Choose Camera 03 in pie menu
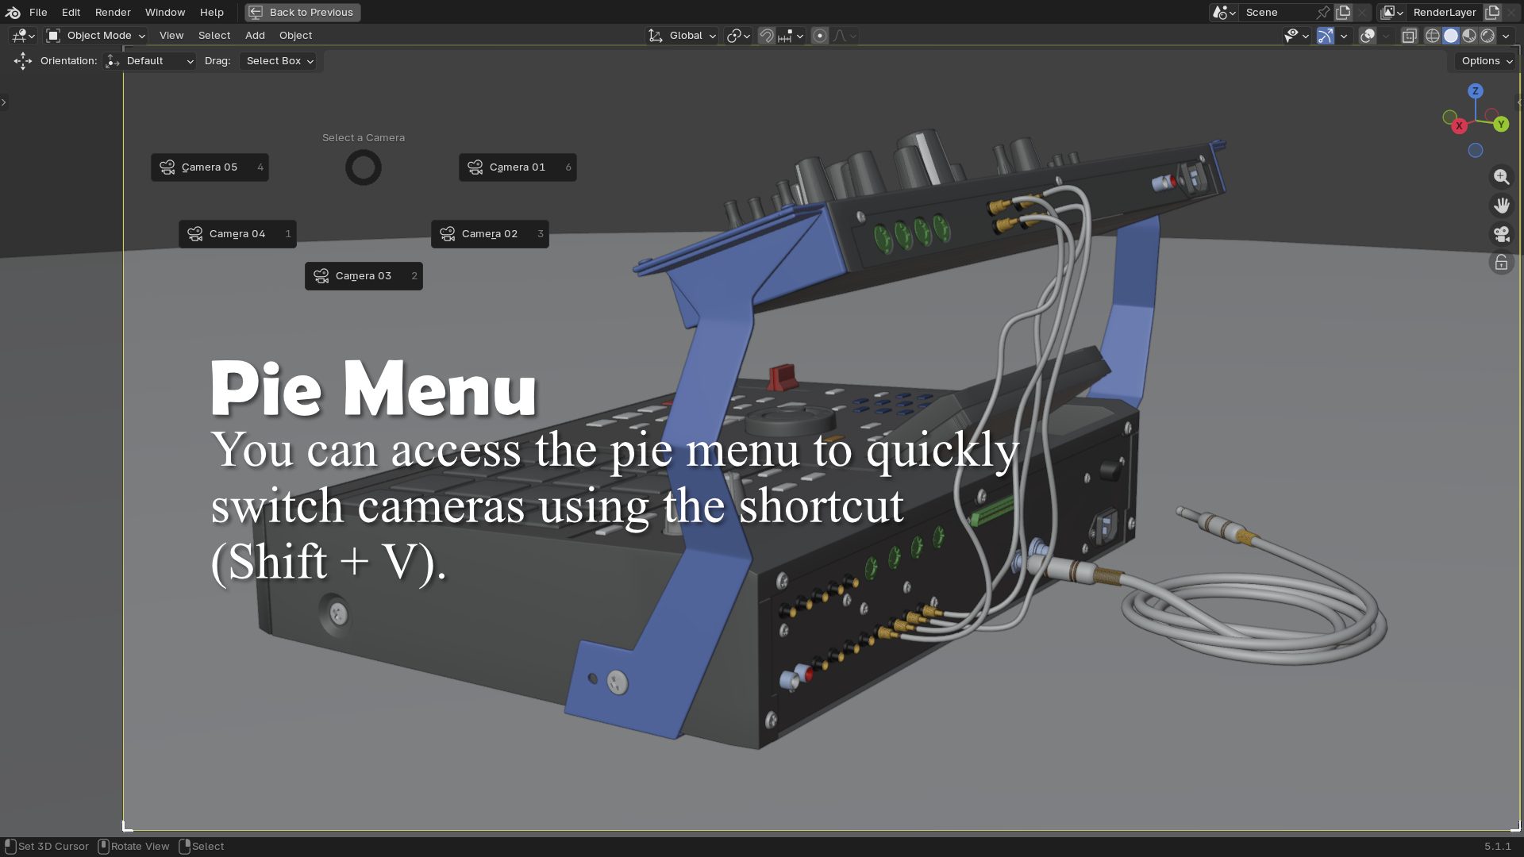Viewport: 1524px width, 857px height. tap(364, 276)
